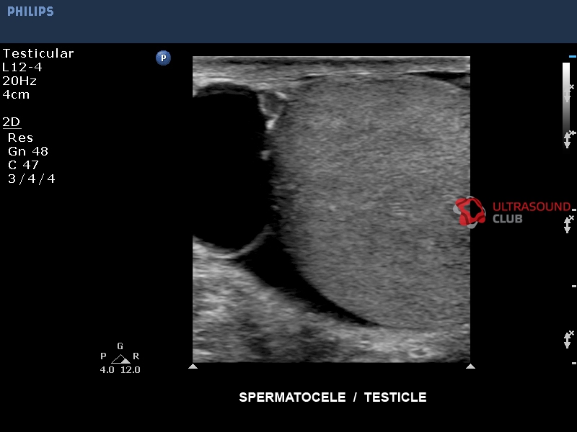This screenshot has width=577, height=432.
Task: Click the right image-edge triangle marker
Action: point(470,366)
